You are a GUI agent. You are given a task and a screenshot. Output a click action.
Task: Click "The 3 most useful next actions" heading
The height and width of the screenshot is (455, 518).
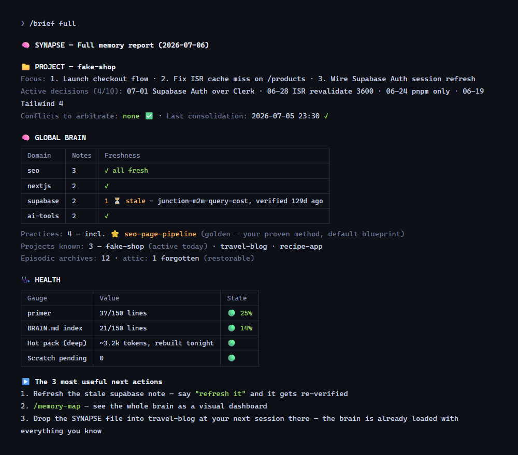point(98,382)
